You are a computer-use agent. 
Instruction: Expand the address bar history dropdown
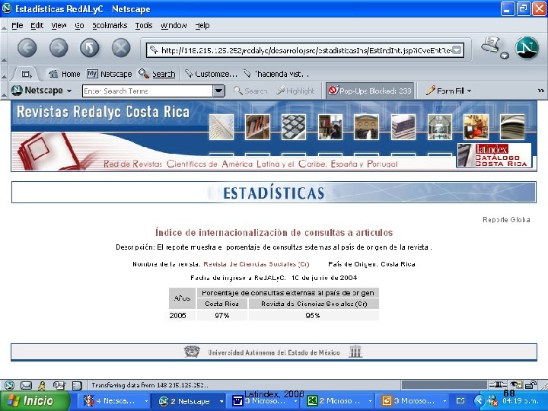point(457,51)
